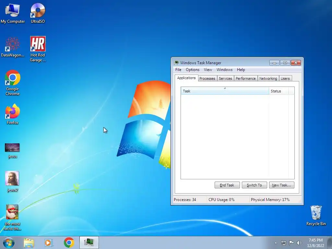Switch to the Services tab

(225, 78)
